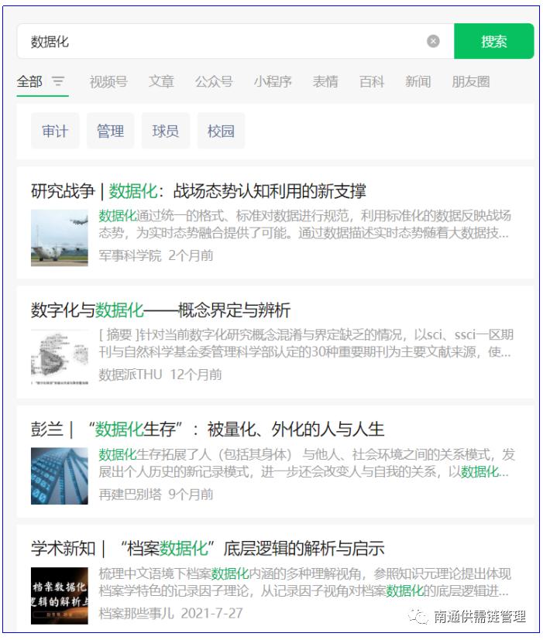Open the 朋友圈 tab

click(x=470, y=81)
